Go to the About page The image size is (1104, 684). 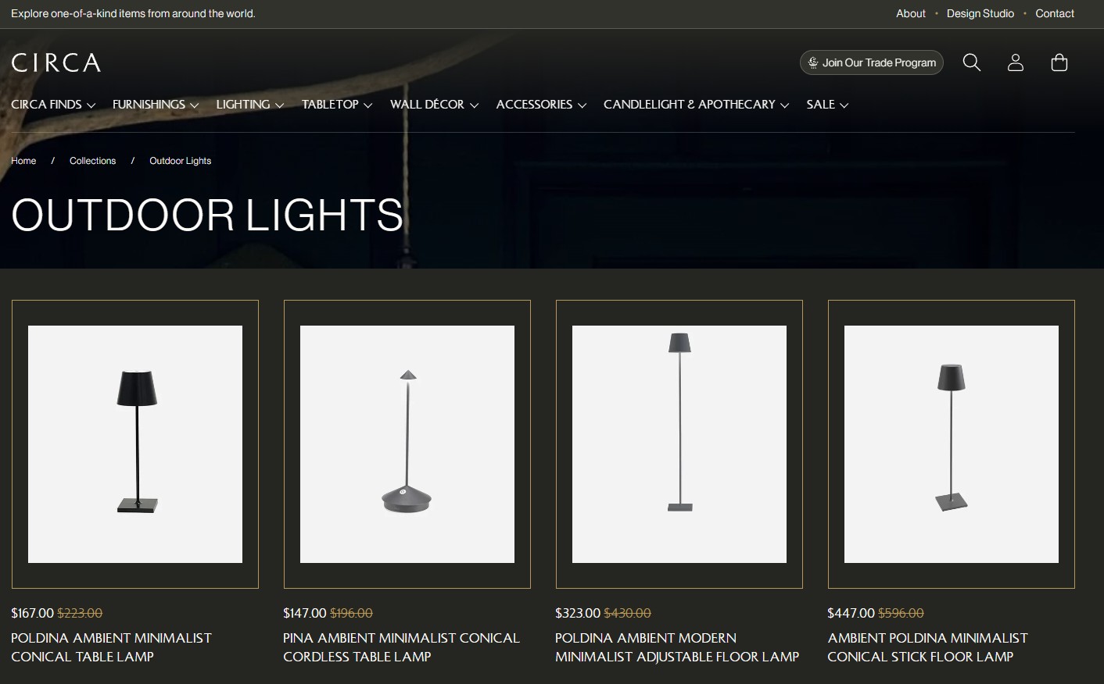point(910,13)
